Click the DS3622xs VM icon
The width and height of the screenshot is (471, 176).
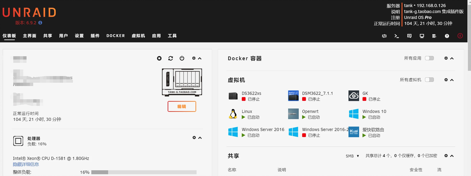233,96
